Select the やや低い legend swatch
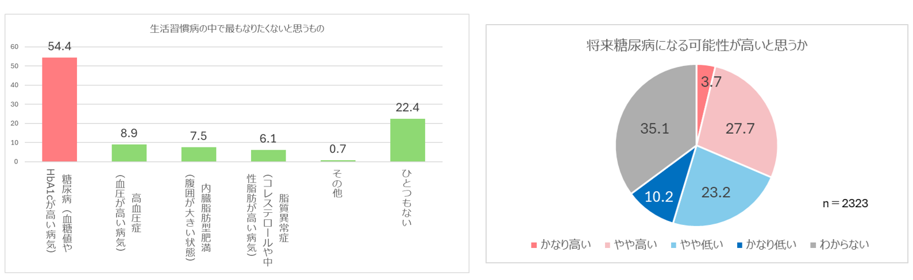This screenshot has height=280, width=913. click(x=673, y=245)
